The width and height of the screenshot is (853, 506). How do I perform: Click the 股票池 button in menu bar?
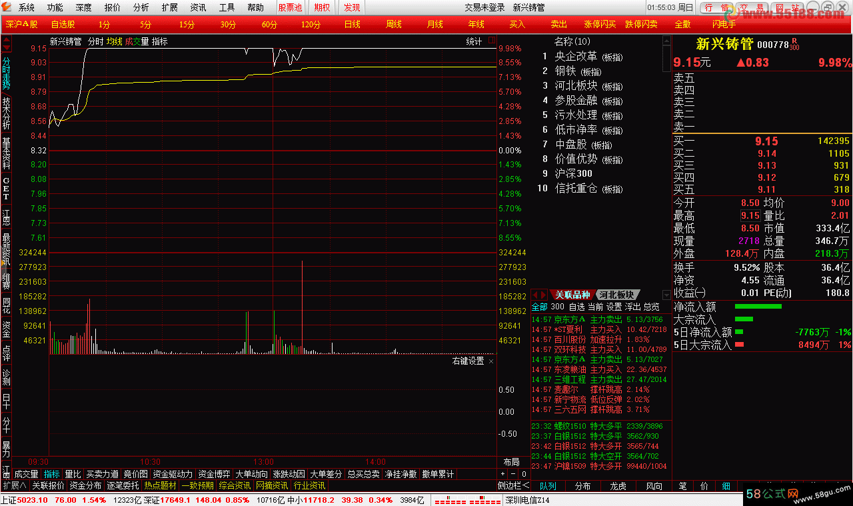(x=290, y=7)
